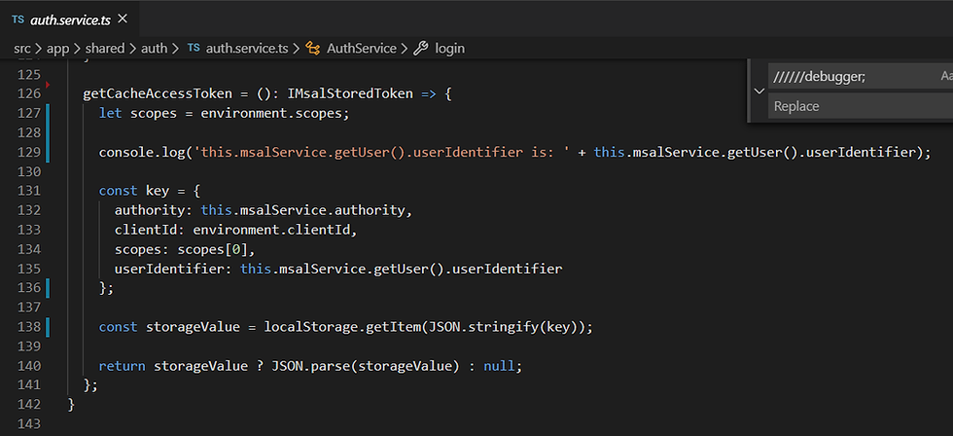Click localStorage.getItem call

(342, 327)
